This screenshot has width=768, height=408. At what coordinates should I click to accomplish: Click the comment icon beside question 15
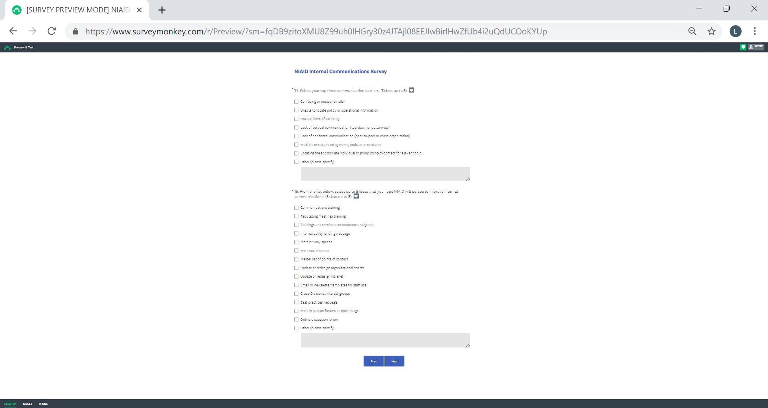tap(356, 196)
